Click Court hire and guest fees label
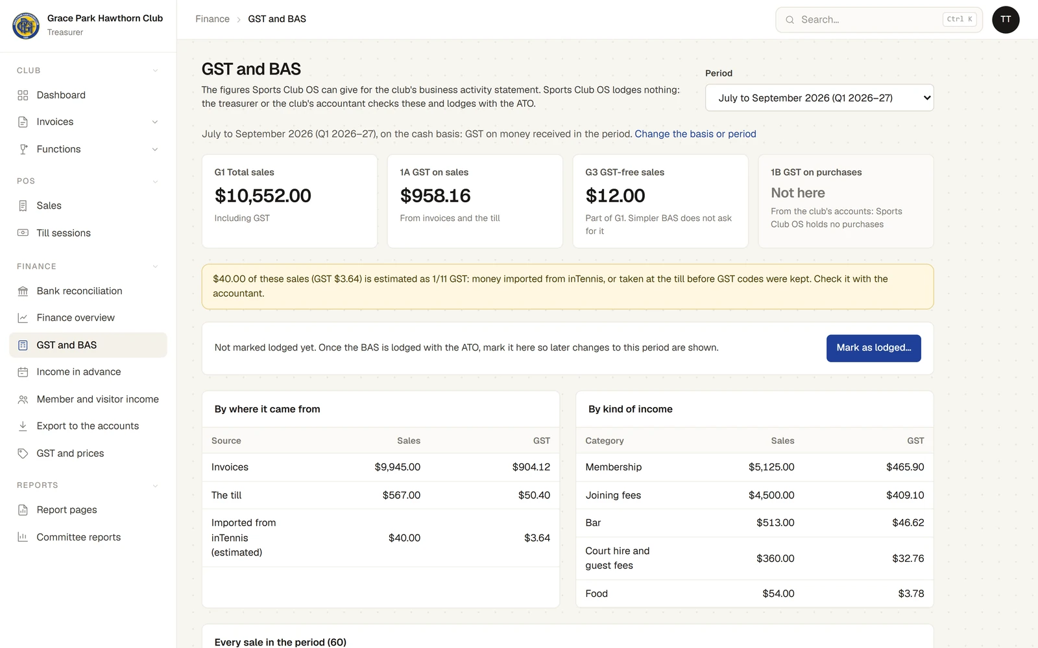Viewport: 1038px width, 648px height. coord(617,559)
